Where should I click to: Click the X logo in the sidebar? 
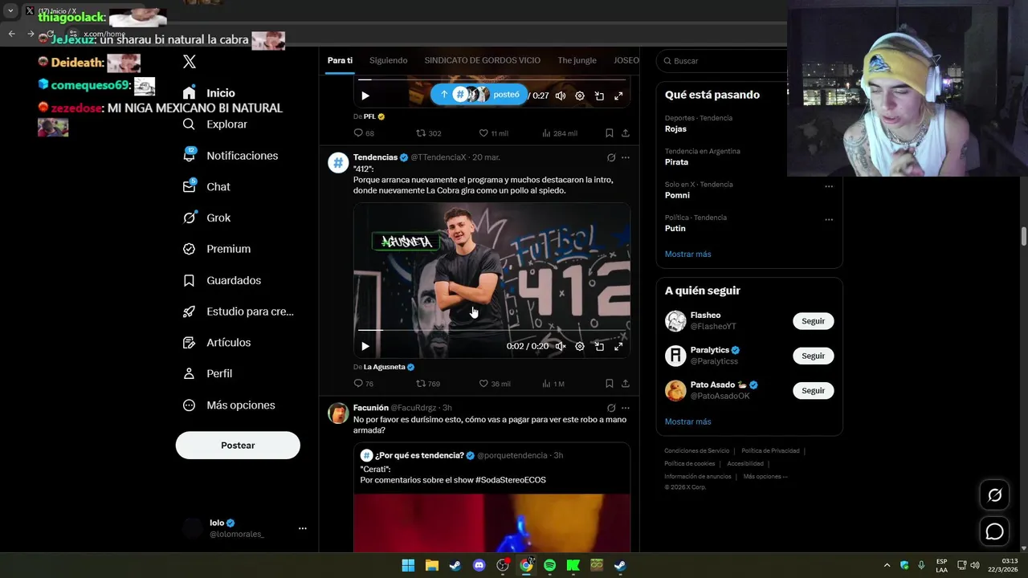(190, 62)
